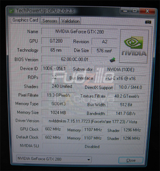Image resolution: width=160 pixels, height=171 pixels.
Task: Click the Bus Interface PCI-E x16 field
Action: (120, 78)
